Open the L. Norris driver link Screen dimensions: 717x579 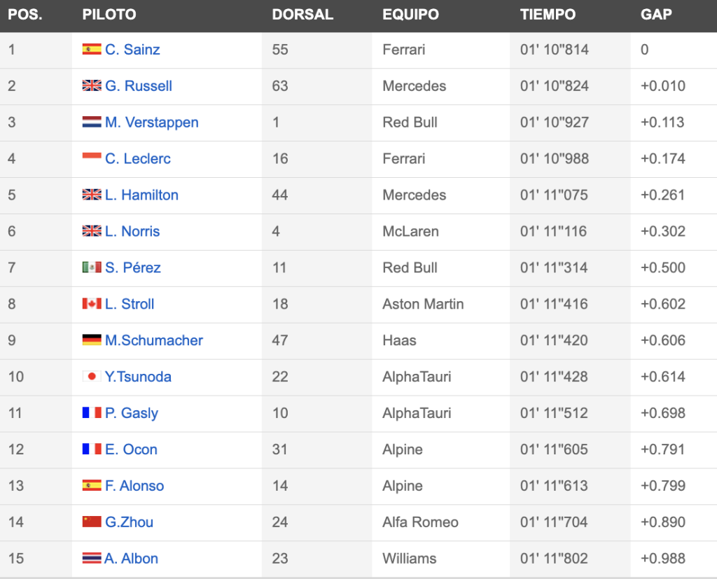pyautogui.click(x=132, y=232)
